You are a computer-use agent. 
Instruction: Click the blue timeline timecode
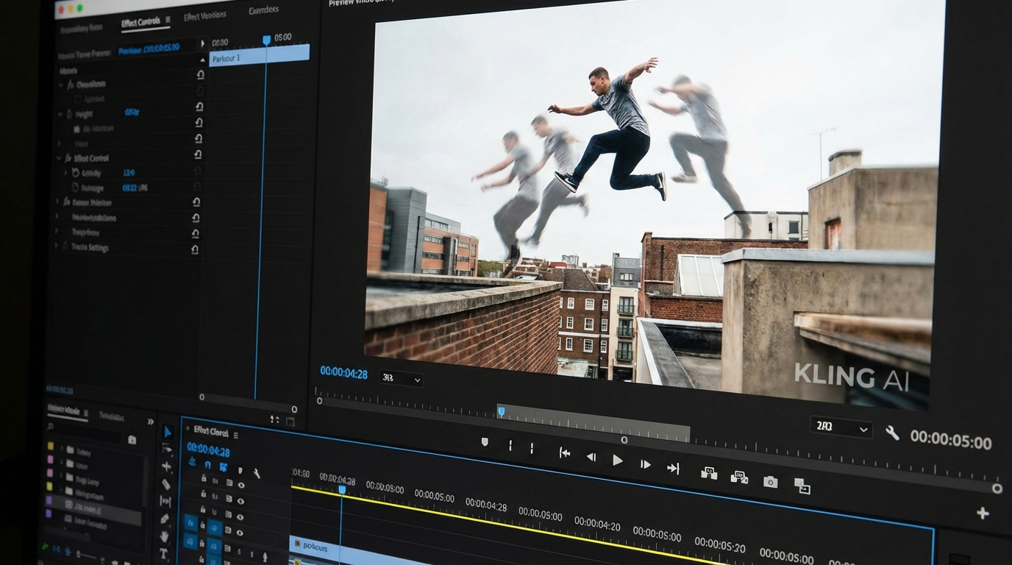click(x=208, y=450)
